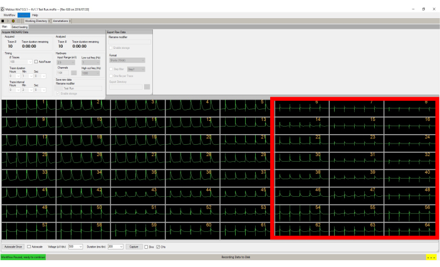
Task: Open the Duration (ms/div) dropdown
Action: point(116,247)
